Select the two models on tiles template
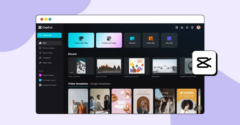 [78, 101]
